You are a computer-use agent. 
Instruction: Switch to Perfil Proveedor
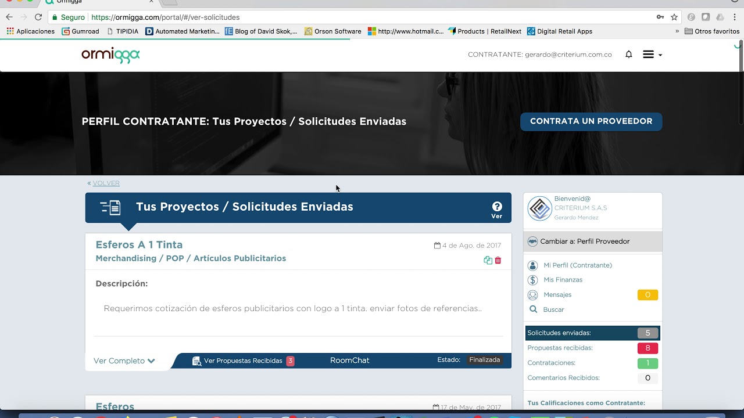point(592,242)
